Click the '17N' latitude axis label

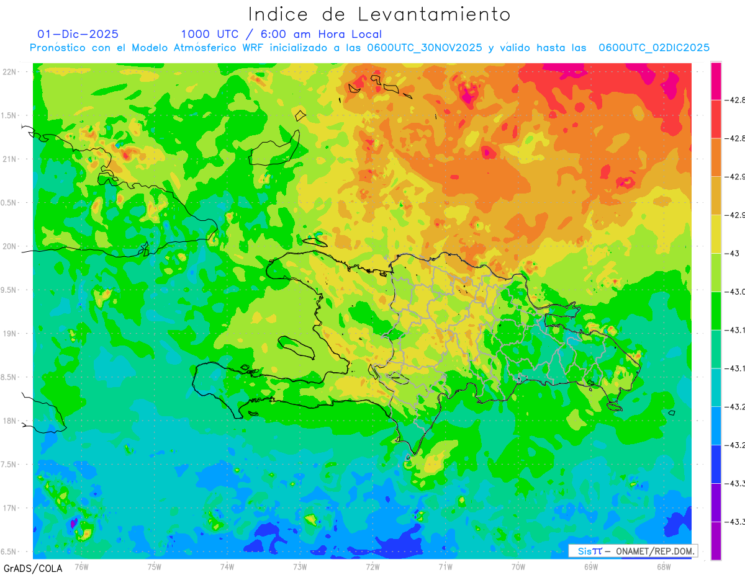pyautogui.click(x=9, y=508)
